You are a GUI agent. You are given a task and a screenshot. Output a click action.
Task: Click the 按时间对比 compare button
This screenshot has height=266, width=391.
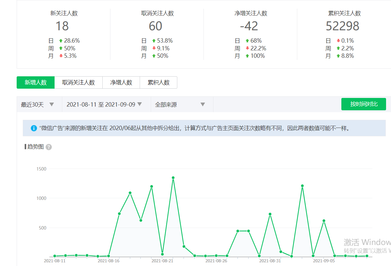point(364,104)
